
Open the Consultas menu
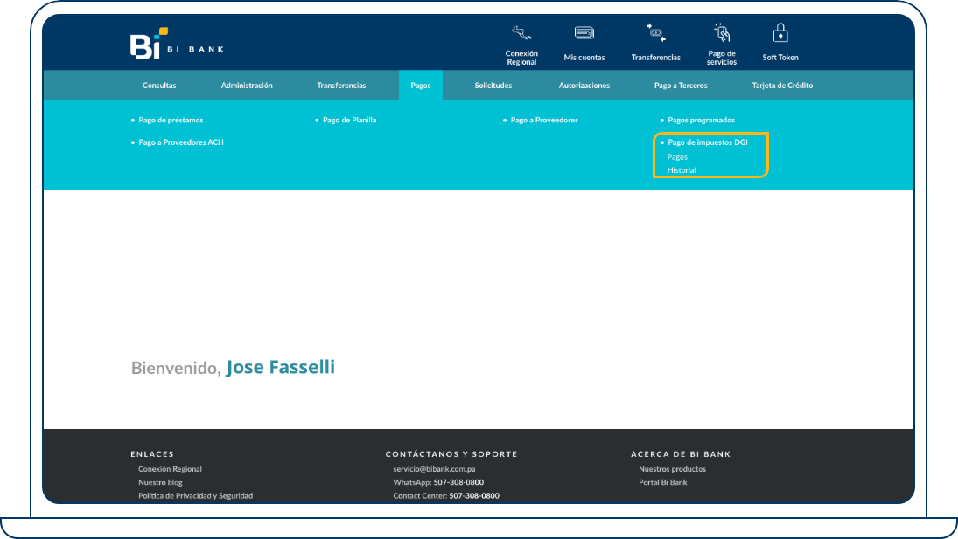click(159, 86)
